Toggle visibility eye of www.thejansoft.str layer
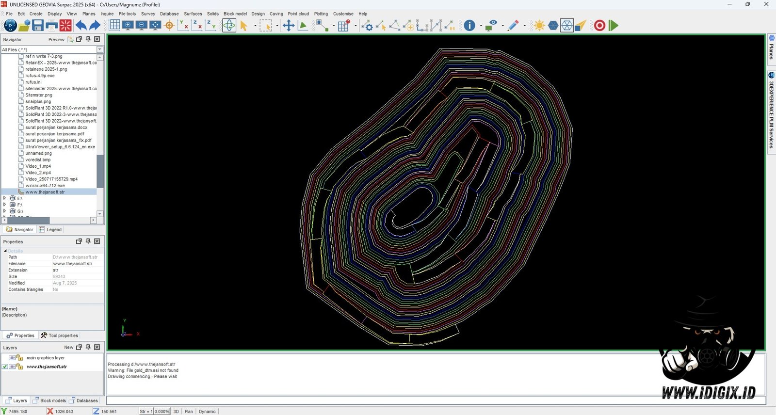The height and width of the screenshot is (415, 776). (x=12, y=367)
